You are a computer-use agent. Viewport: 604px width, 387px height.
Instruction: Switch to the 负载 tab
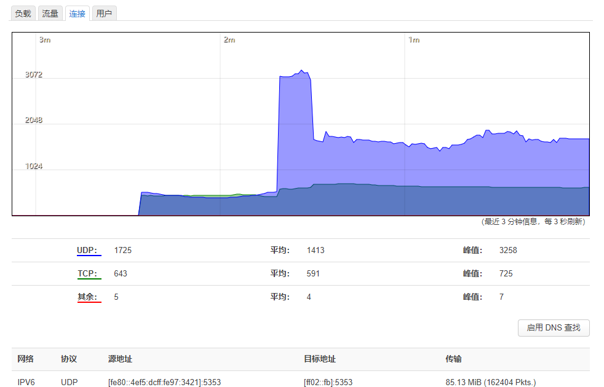[x=23, y=14]
